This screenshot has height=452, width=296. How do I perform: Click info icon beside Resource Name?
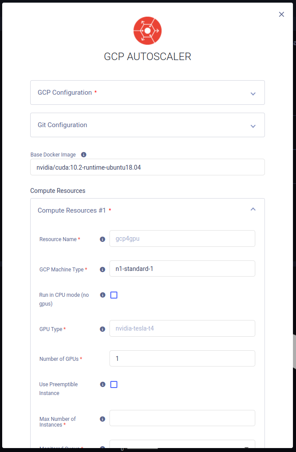(x=102, y=239)
